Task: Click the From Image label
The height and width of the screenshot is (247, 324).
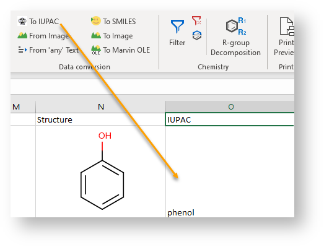Action: coord(49,36)
